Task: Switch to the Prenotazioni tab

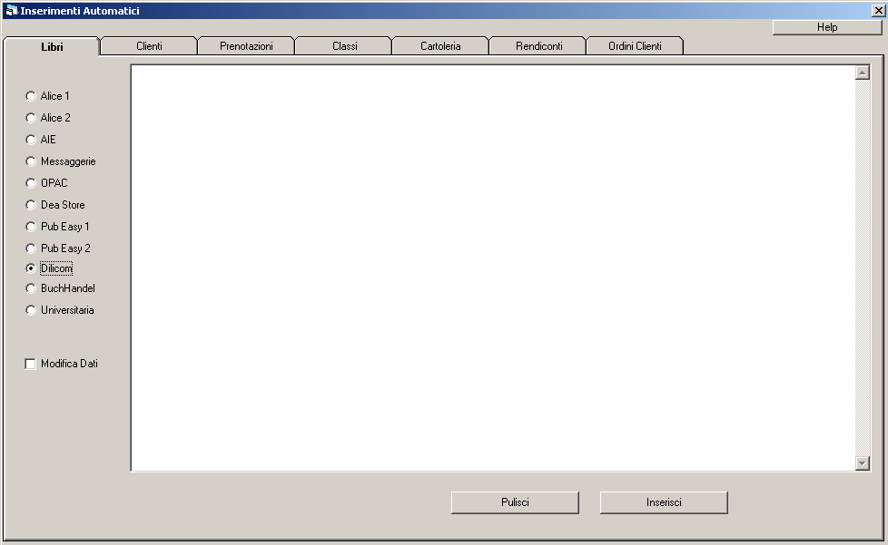Action: (x=246, y=46)
